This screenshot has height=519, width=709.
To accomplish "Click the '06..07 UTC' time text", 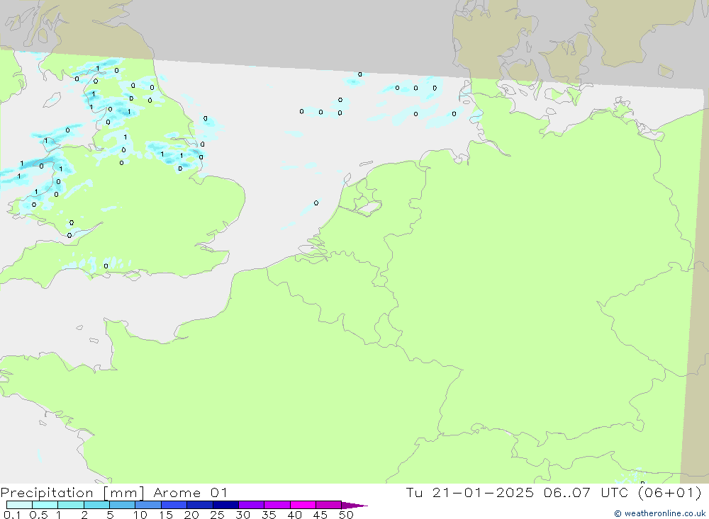I will [x=586, y=493].
